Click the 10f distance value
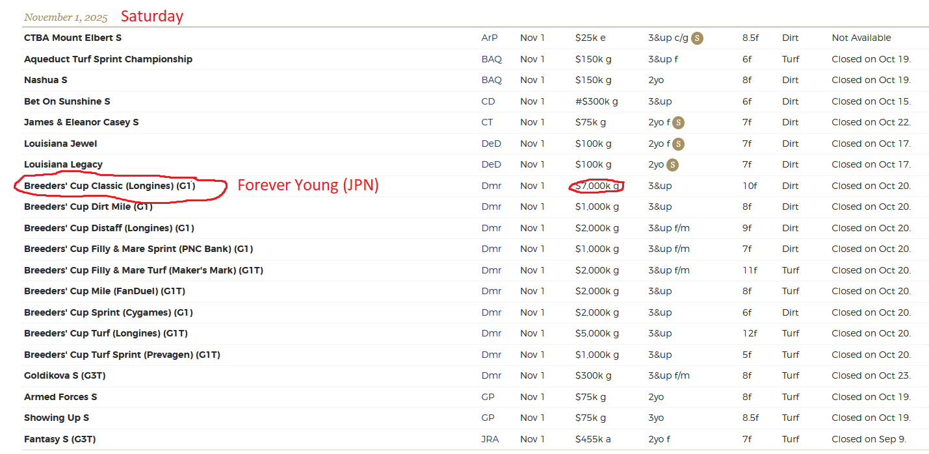Screen dimensions: 929x454 click(x=750, y=186)
